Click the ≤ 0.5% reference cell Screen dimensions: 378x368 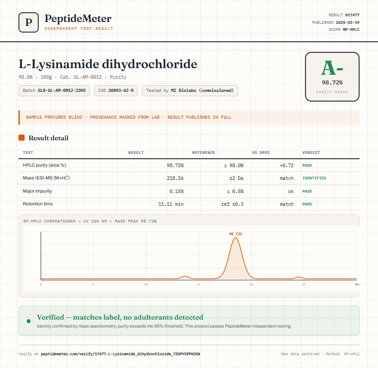coord(235,191)
